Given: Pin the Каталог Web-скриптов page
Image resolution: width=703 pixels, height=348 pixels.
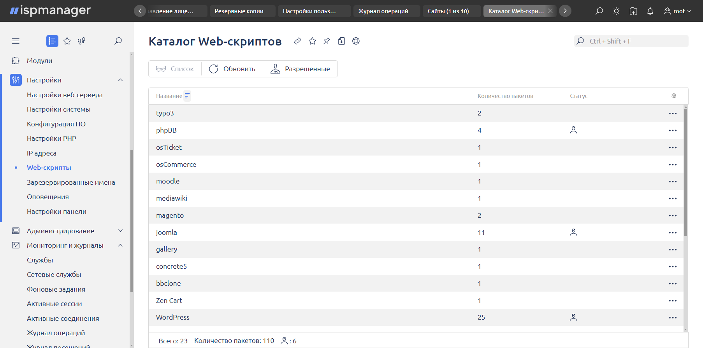Looking at the screenshot, I should click(x=327, y=41).
